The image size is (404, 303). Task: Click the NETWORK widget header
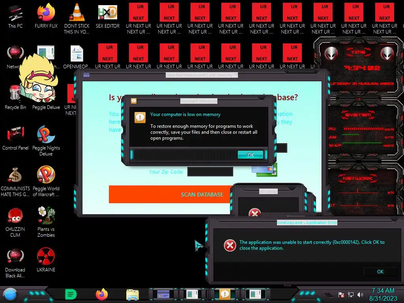(x=357, y=178)
